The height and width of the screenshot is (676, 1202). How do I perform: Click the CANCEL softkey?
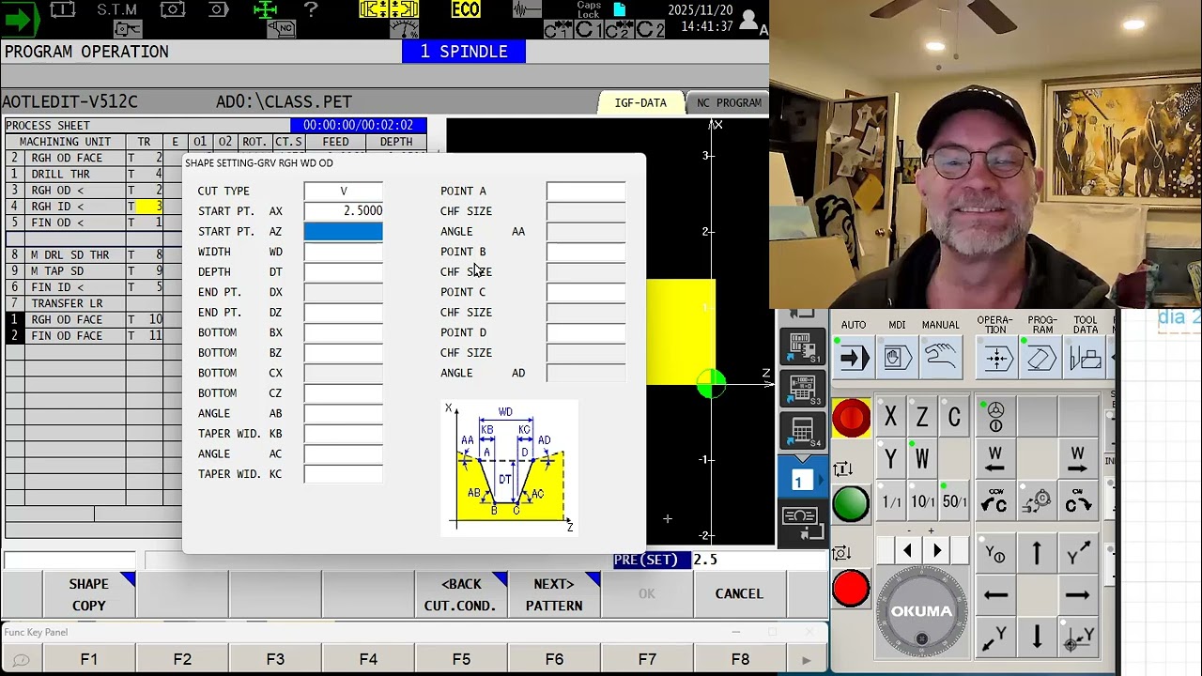[x=739, y=594]
